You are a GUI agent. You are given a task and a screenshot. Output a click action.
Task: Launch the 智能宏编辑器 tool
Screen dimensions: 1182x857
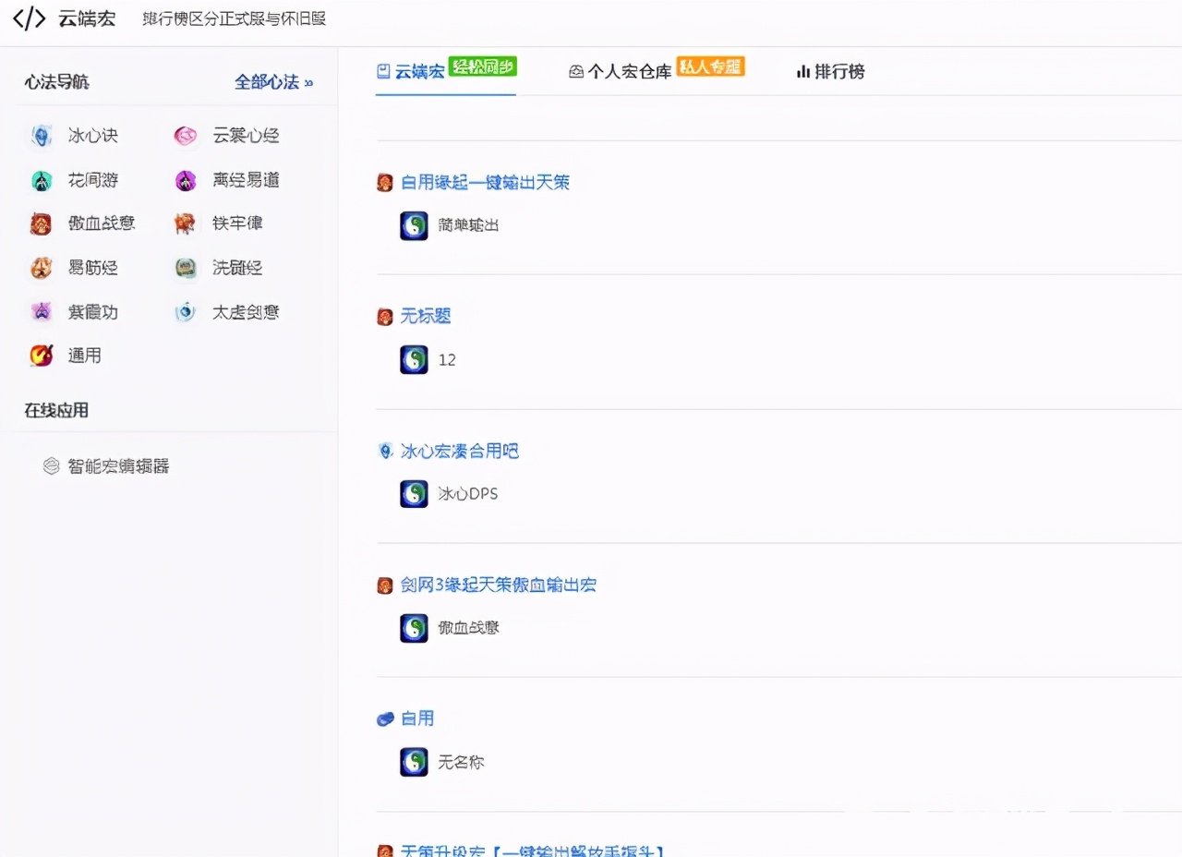tap(118, 465)
